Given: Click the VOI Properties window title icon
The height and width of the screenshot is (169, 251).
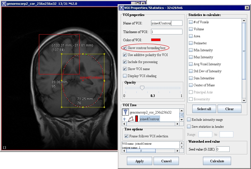Looking at the screenshot, I should pos(122,8).
